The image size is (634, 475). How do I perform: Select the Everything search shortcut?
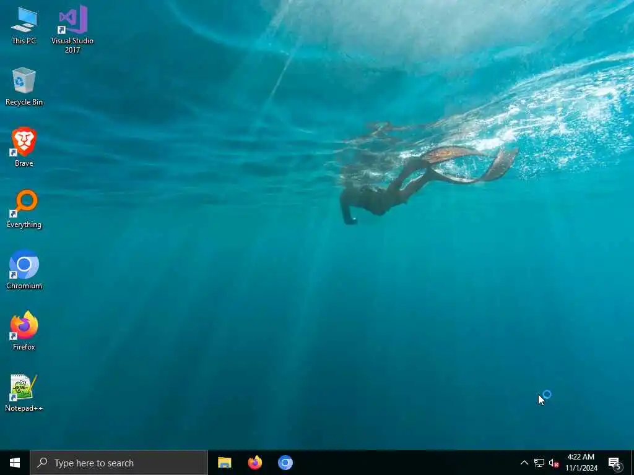[x=24, y=209]
